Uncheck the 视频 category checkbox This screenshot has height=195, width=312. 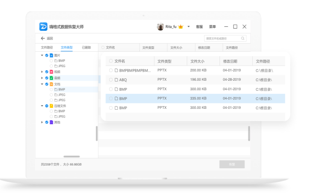pyautogui.click(x=46, y=72)
